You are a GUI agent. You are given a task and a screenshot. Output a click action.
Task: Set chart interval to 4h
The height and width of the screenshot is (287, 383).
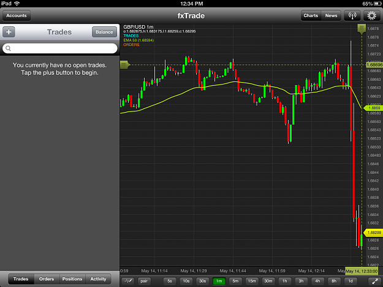[x=317, y=281]
